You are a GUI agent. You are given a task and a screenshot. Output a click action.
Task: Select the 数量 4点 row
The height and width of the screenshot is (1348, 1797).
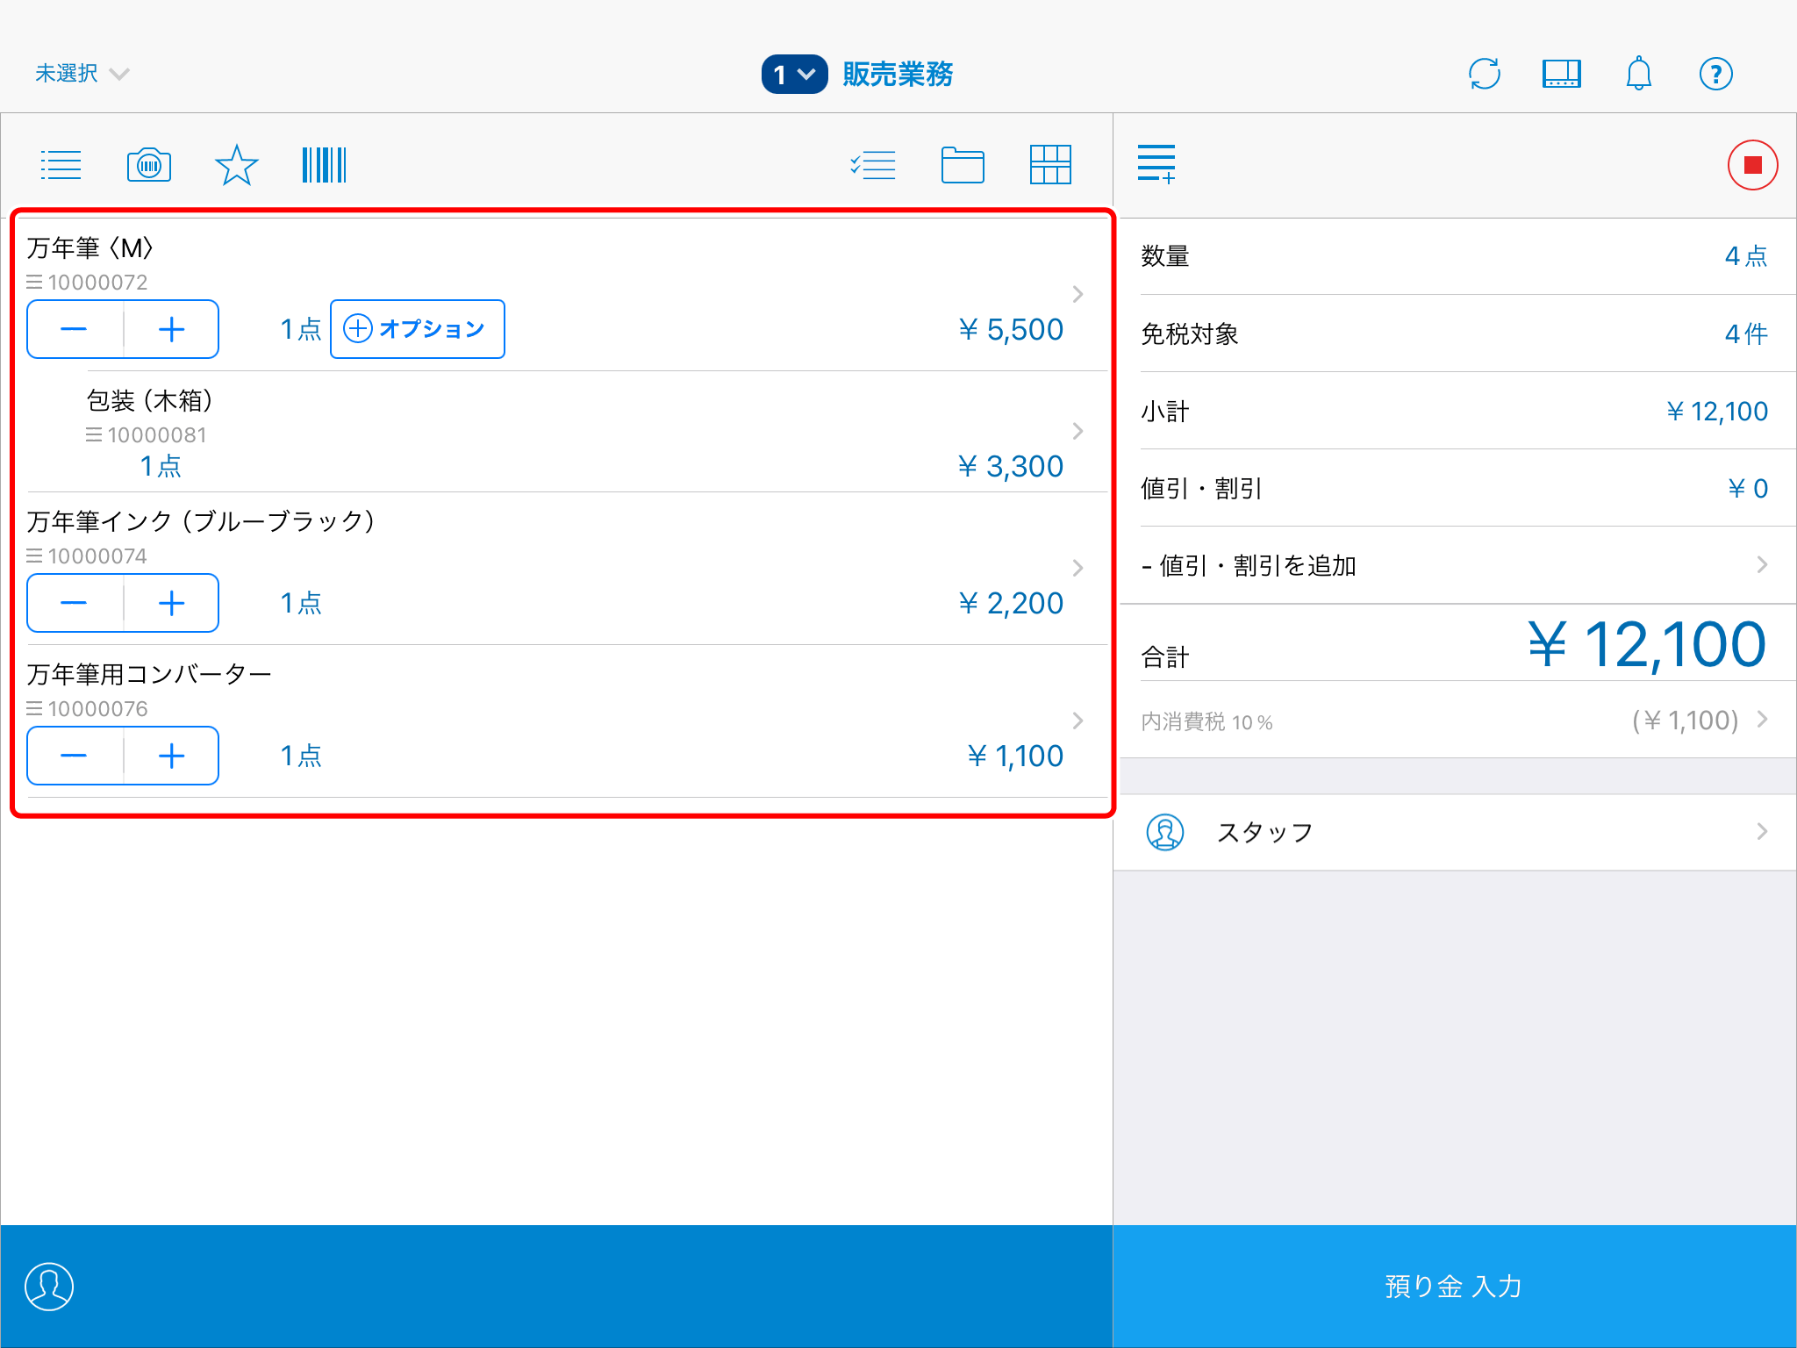[1455, 256]
